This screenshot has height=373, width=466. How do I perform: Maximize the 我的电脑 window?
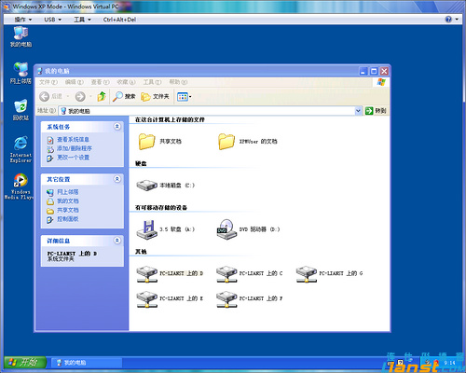click(374, 71)
